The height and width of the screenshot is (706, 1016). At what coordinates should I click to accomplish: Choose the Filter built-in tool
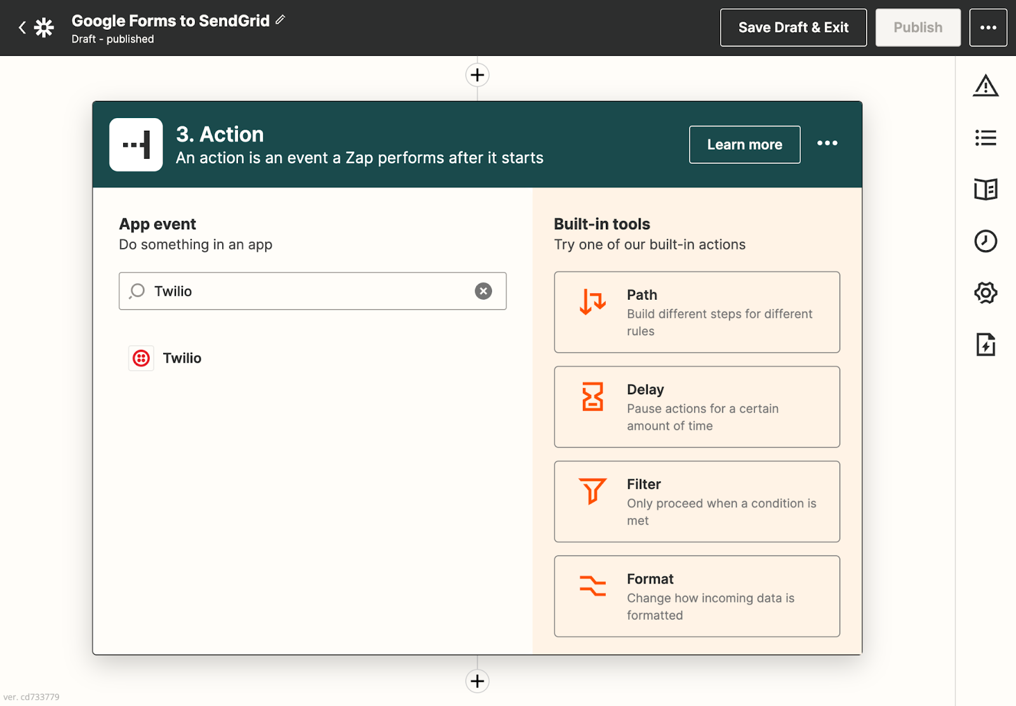pos(697,502)
